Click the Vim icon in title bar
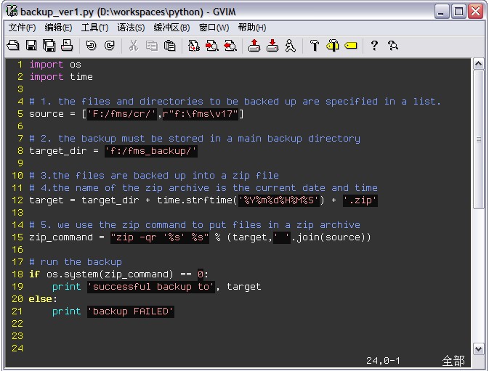 (12, 11)
